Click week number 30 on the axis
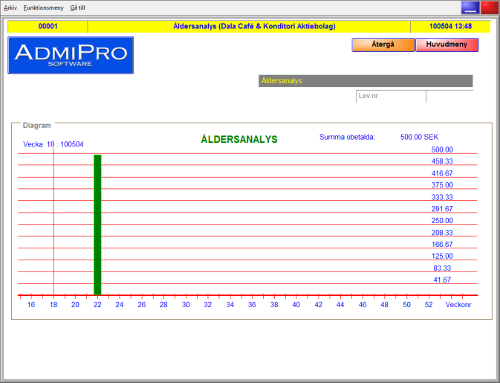 tap(186, 305)
